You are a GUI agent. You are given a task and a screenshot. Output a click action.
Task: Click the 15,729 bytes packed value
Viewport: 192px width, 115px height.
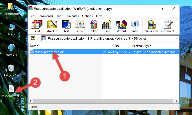(132, 52)
